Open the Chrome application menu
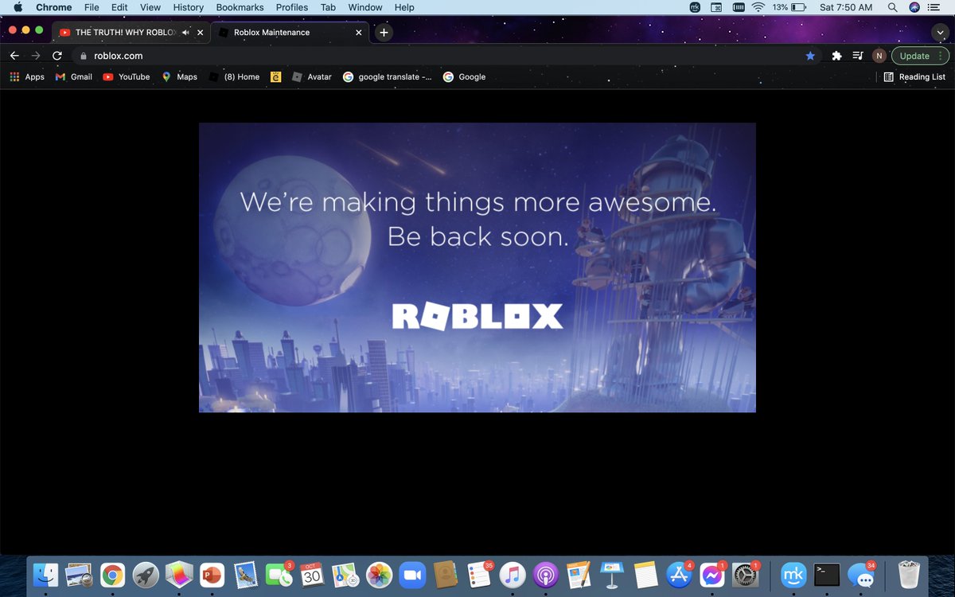This screenshot has width=955, height=597. 54,7
